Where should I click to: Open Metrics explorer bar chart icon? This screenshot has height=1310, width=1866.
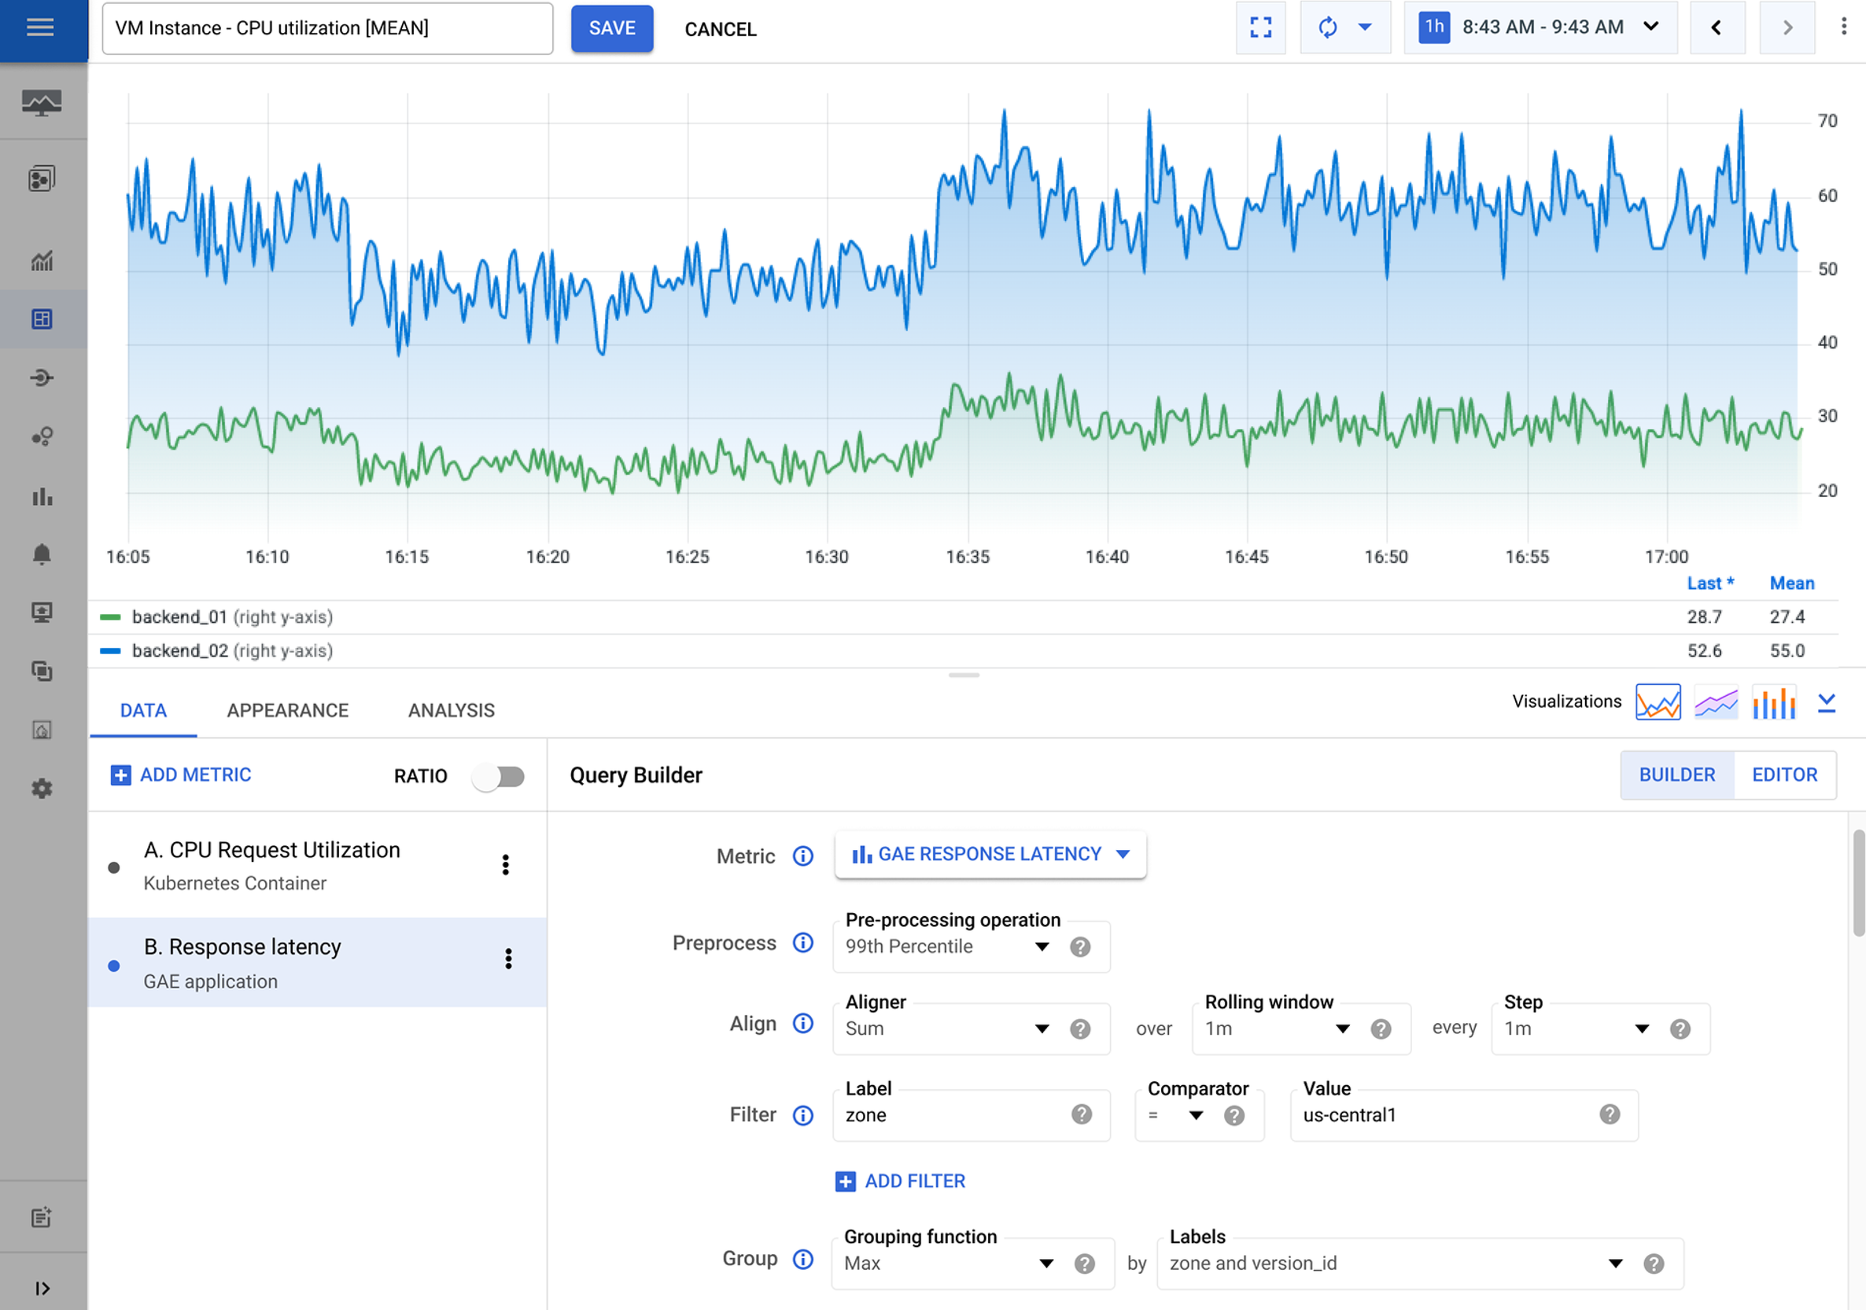[x=42, y=495]
